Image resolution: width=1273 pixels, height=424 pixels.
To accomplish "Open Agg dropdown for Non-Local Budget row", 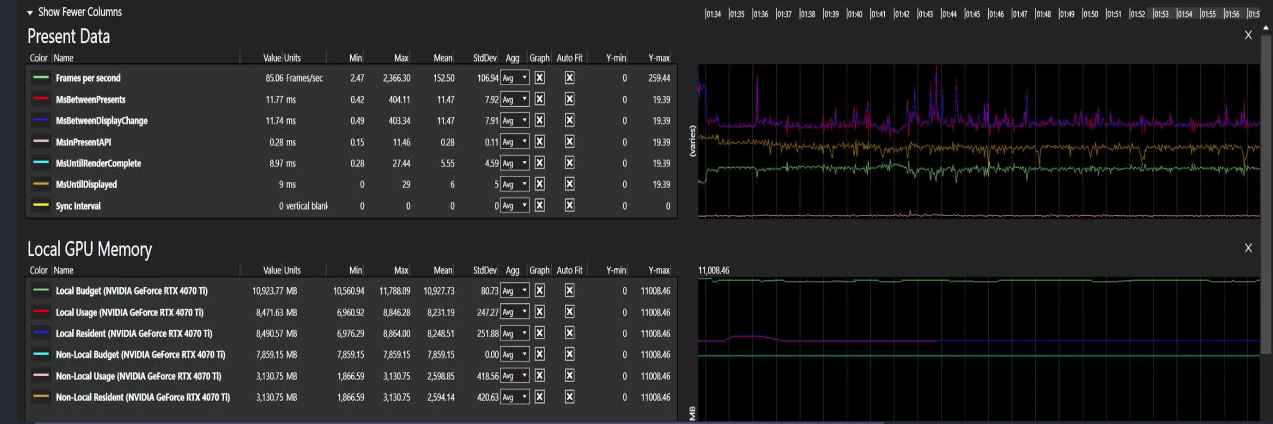I will (x=515, y=354).
